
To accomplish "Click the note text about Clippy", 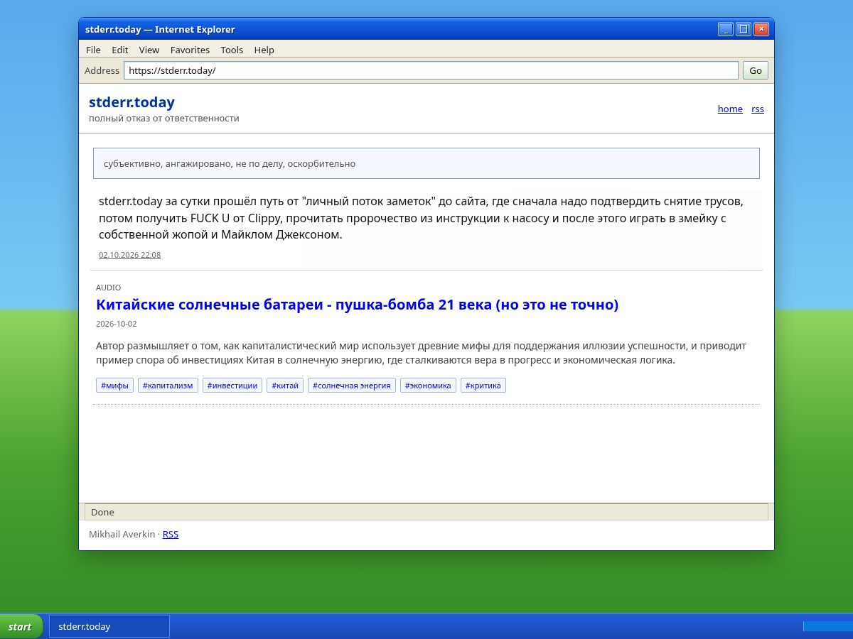I will pos(421,218).
